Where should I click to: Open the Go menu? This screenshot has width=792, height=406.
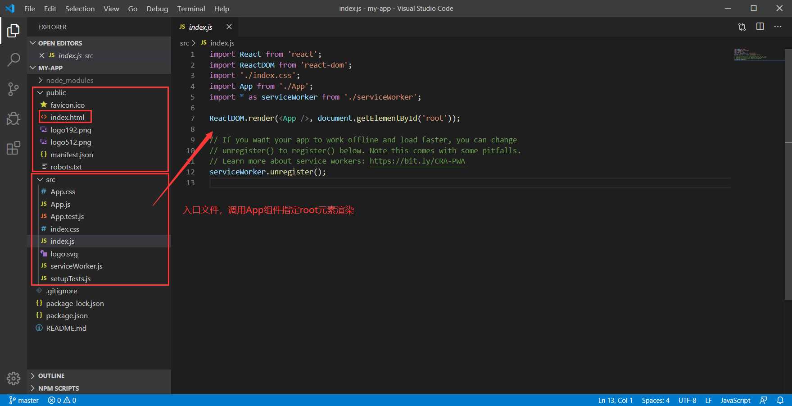pyautogui.click(x=133, y=9)
